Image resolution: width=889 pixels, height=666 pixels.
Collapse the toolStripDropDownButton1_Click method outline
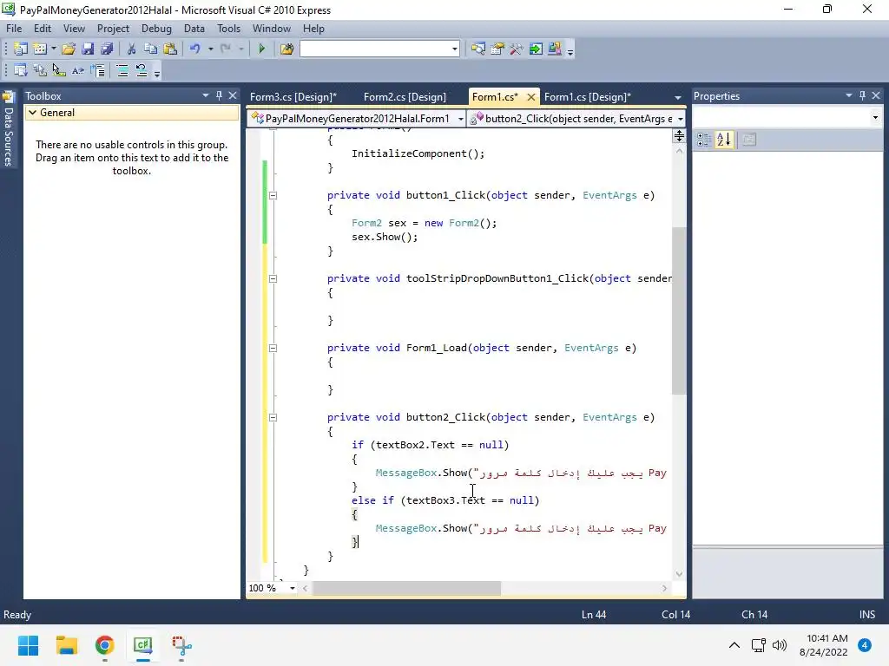[273, 278]
